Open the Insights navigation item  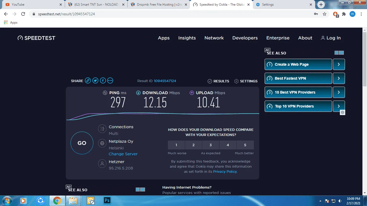(187, 38)
